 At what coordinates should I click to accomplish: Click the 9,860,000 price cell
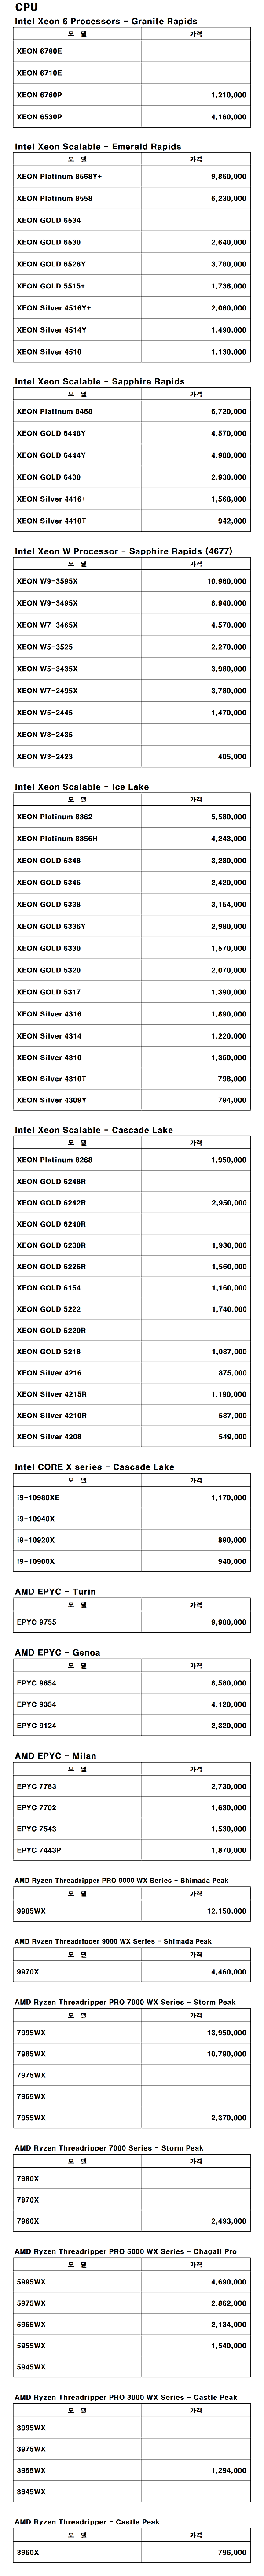tap(228, 176)
